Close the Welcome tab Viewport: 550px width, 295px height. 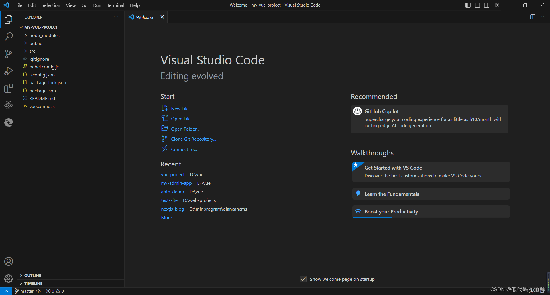[x=162, y=17]
